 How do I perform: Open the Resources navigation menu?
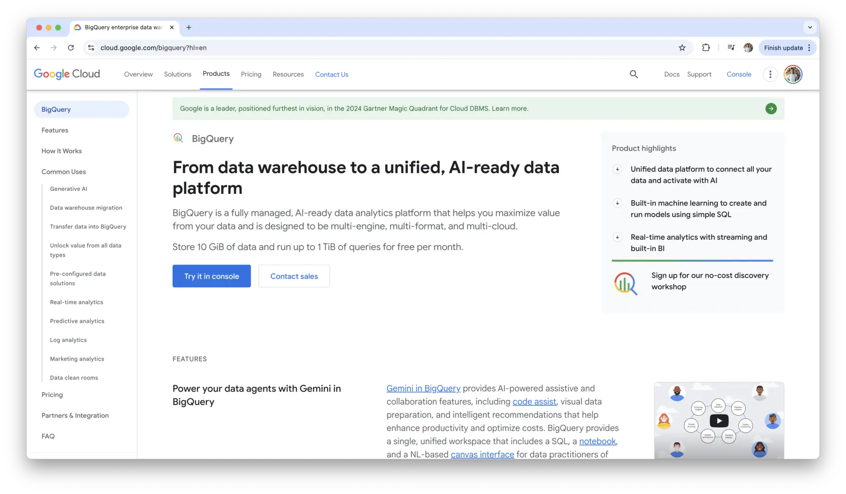click(288, 74)
